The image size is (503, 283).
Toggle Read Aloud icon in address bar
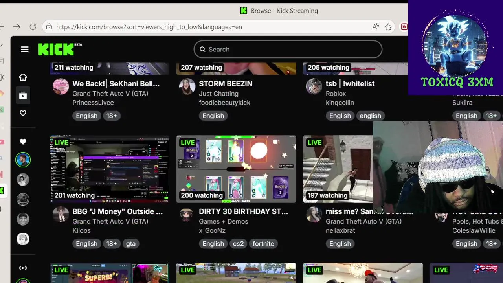click(376, 27)
